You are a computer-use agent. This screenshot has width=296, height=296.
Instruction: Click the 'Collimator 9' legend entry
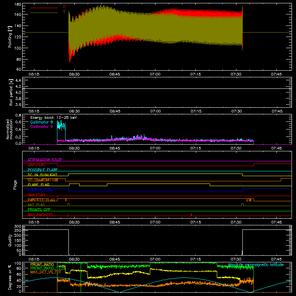(41, 127)
